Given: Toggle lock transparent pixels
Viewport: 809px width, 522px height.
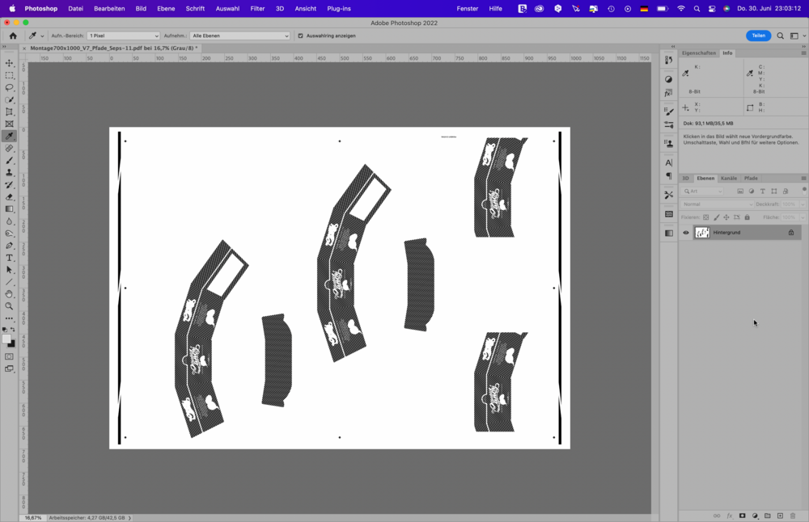Looking at the screenshot, I should pyautogui.click(x=705, y=217).
